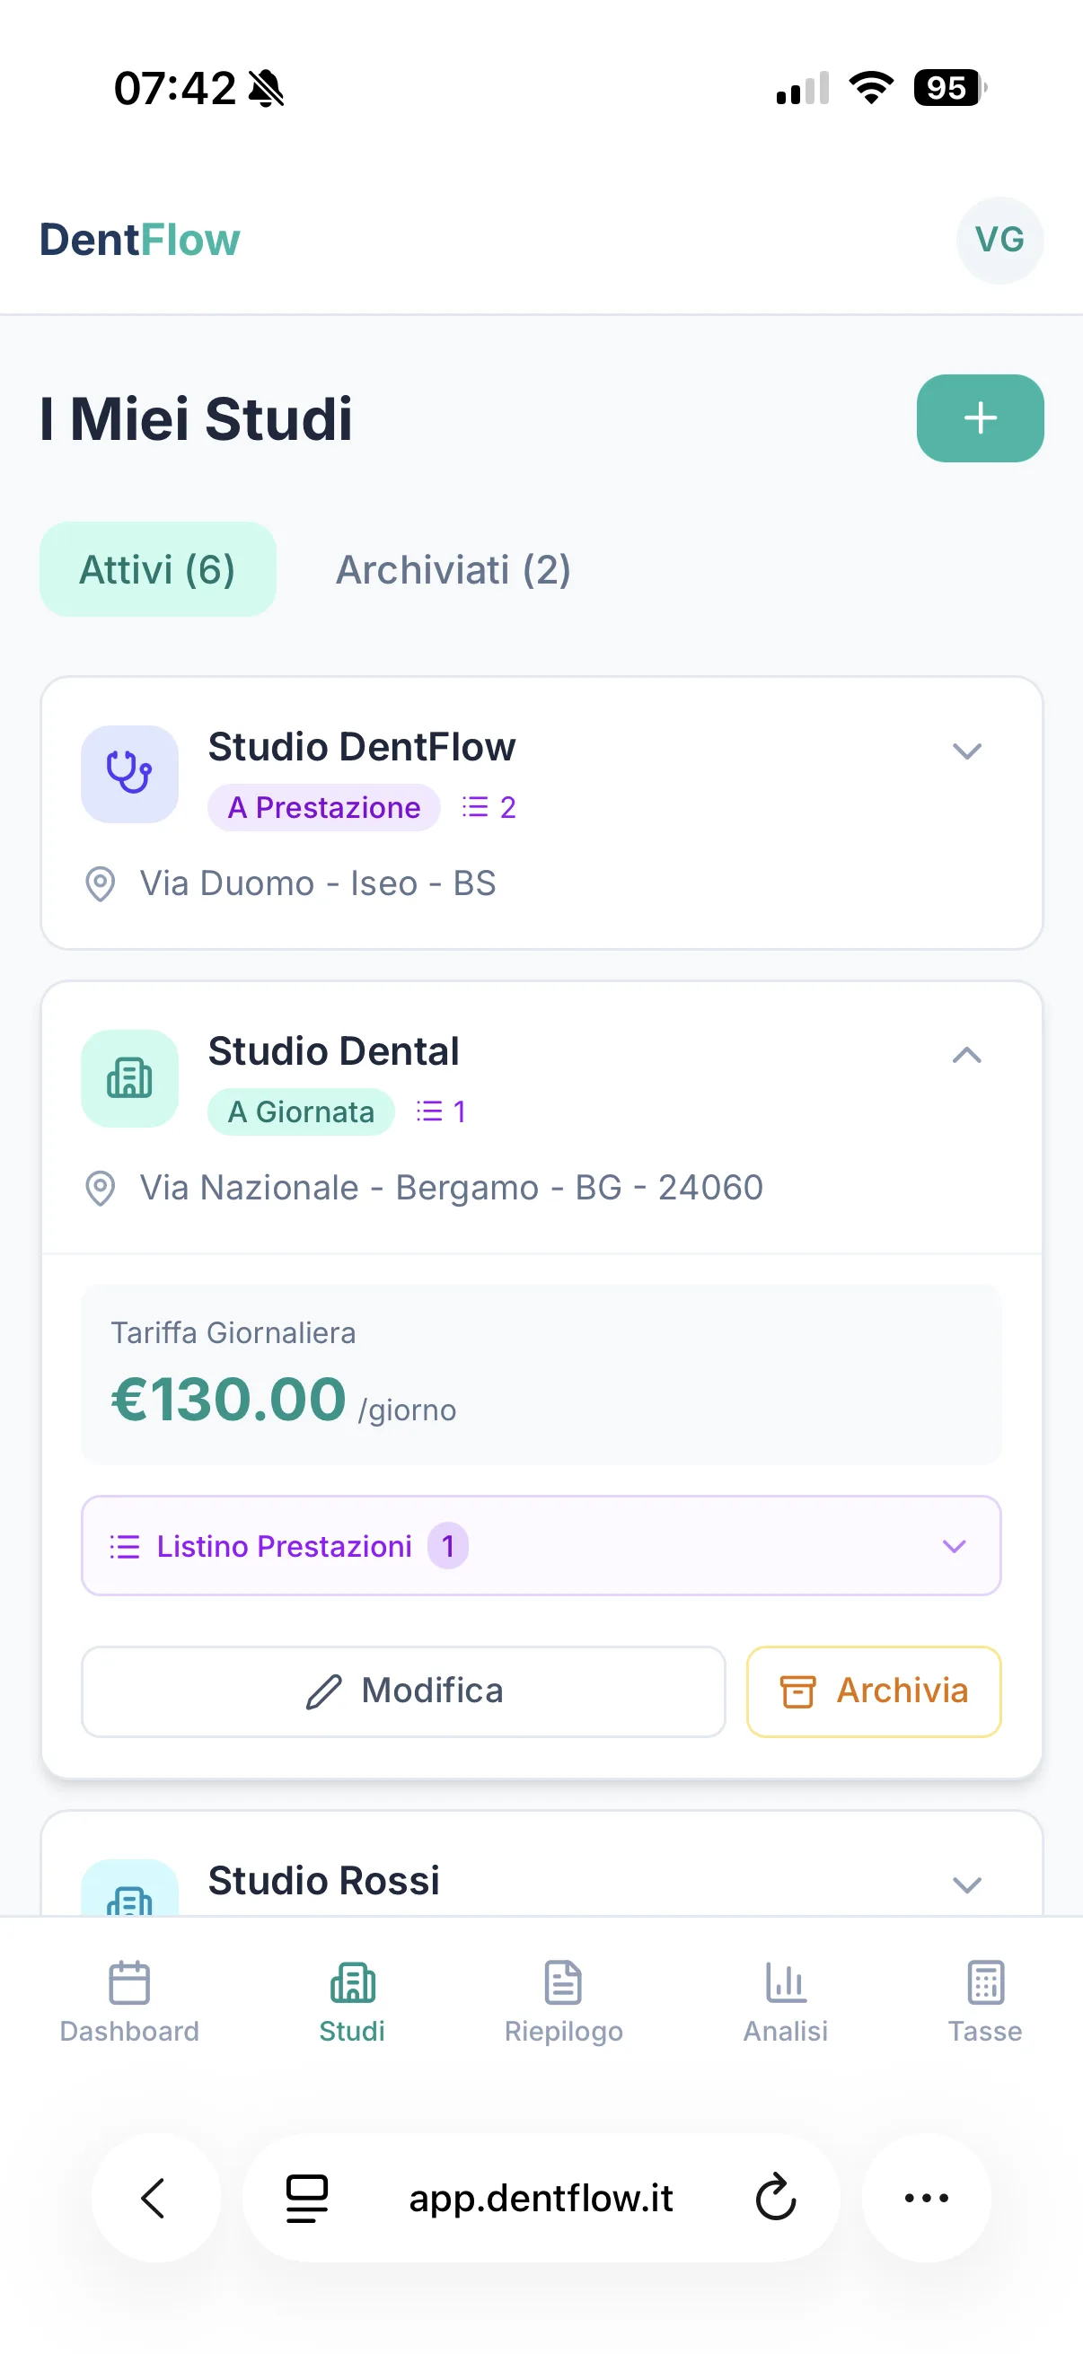Tap Modifica to edit Studio Dental
Viewport: 1083px width, 2354px height.
pos(403,1691)
